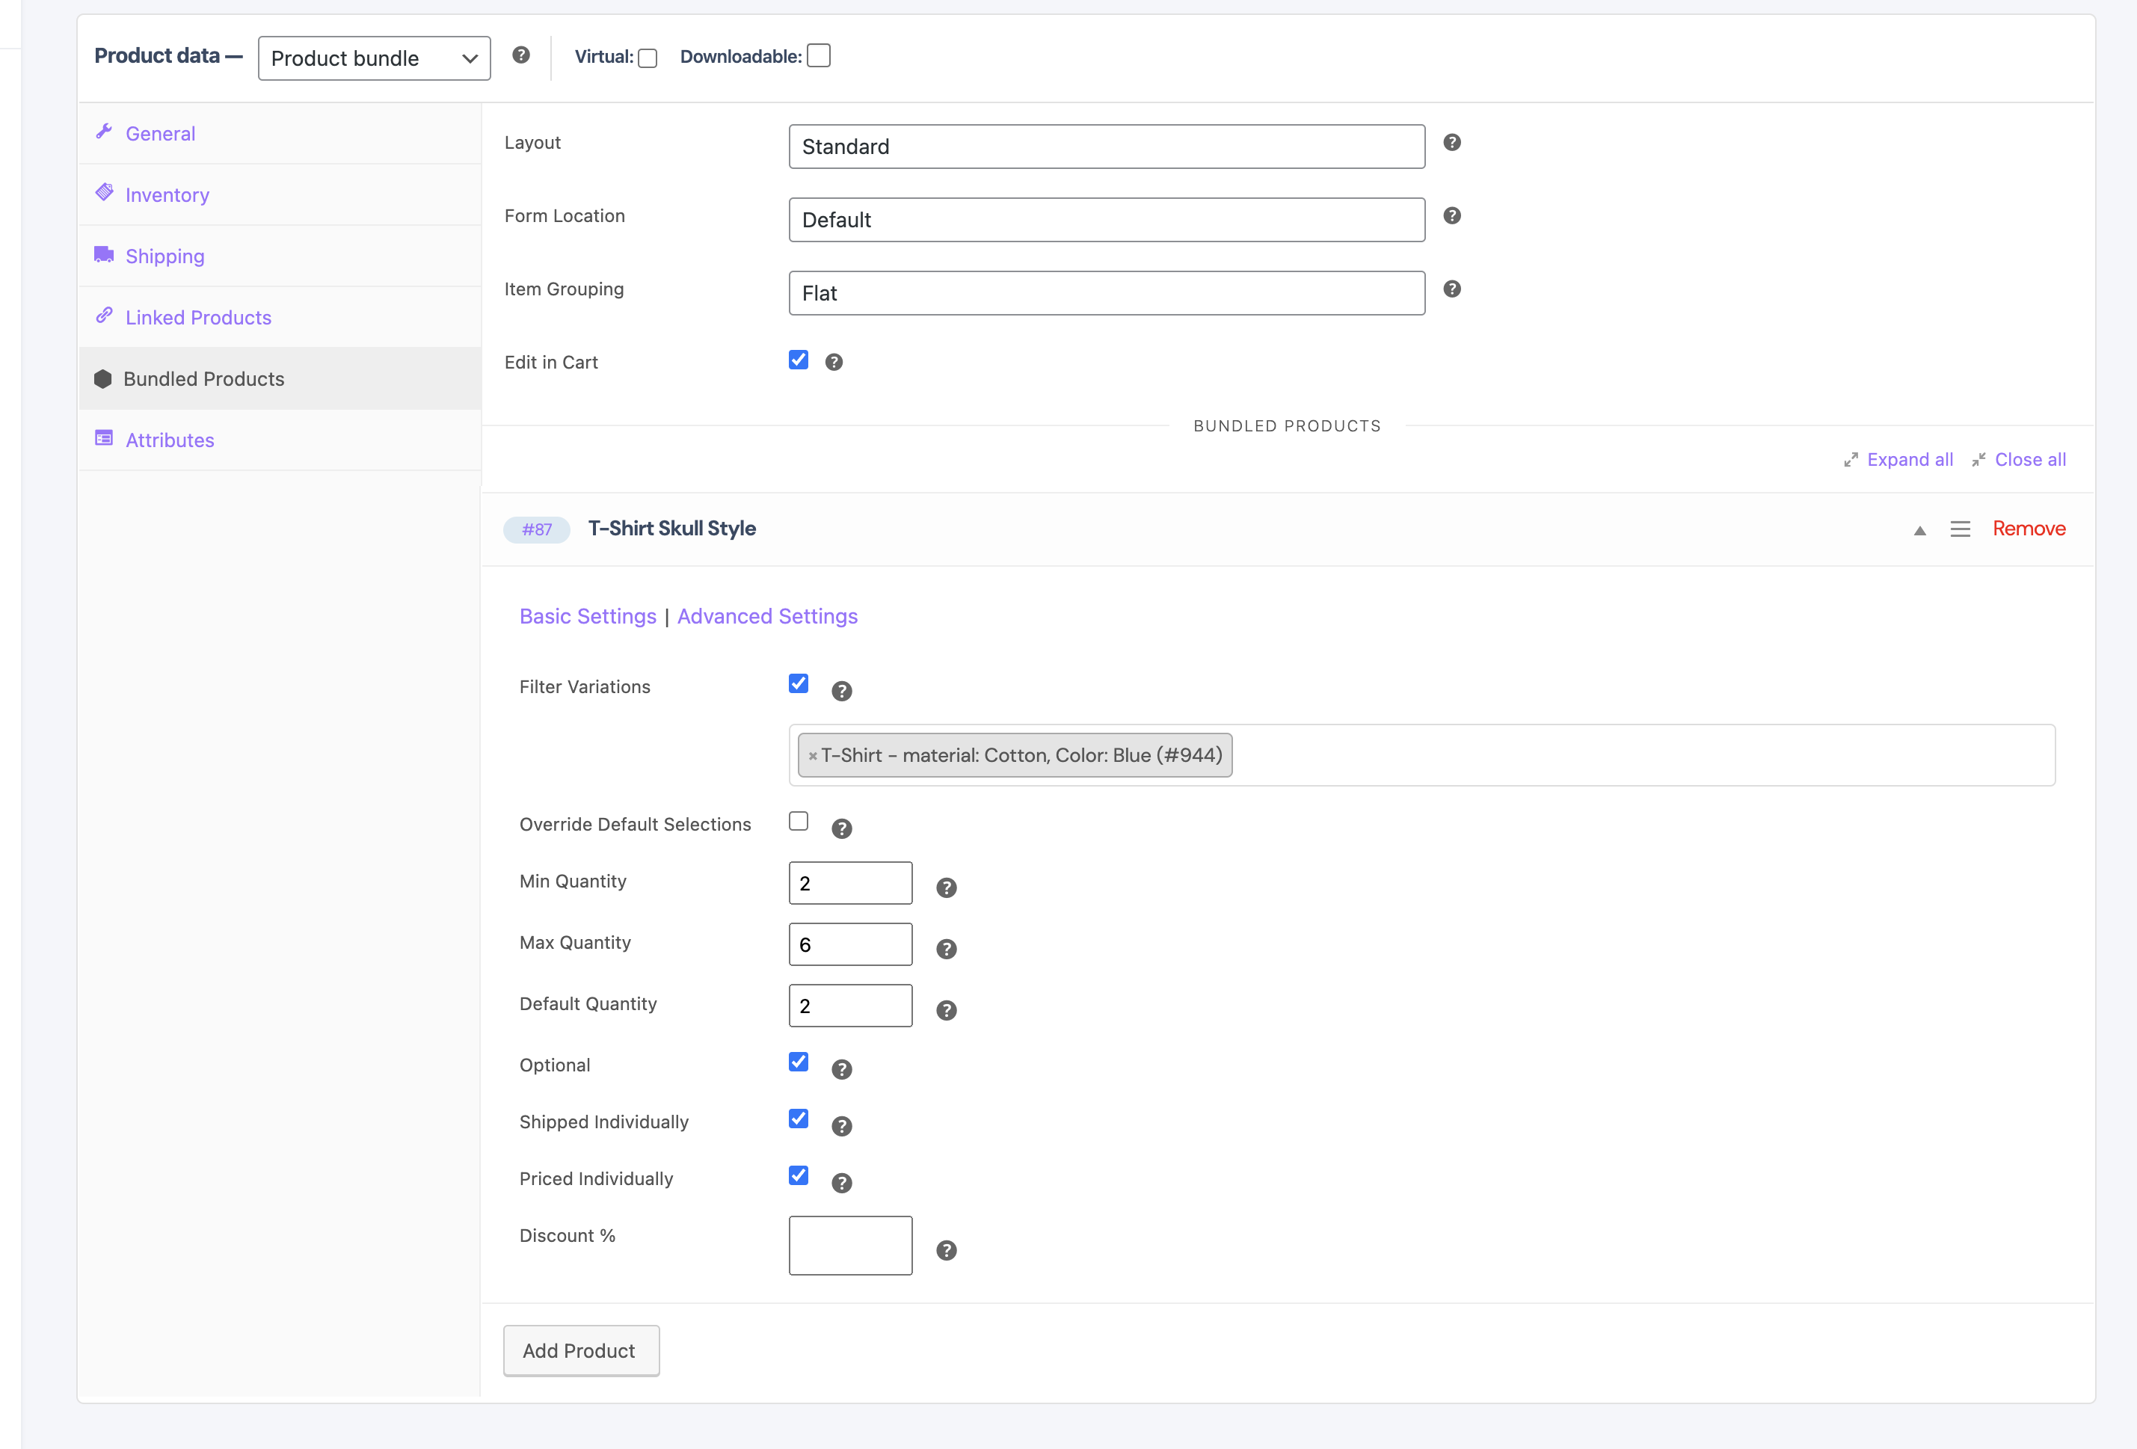
Task: Collapse the T-Shirt Skull Style item
Action: [x=1920, y=531]
